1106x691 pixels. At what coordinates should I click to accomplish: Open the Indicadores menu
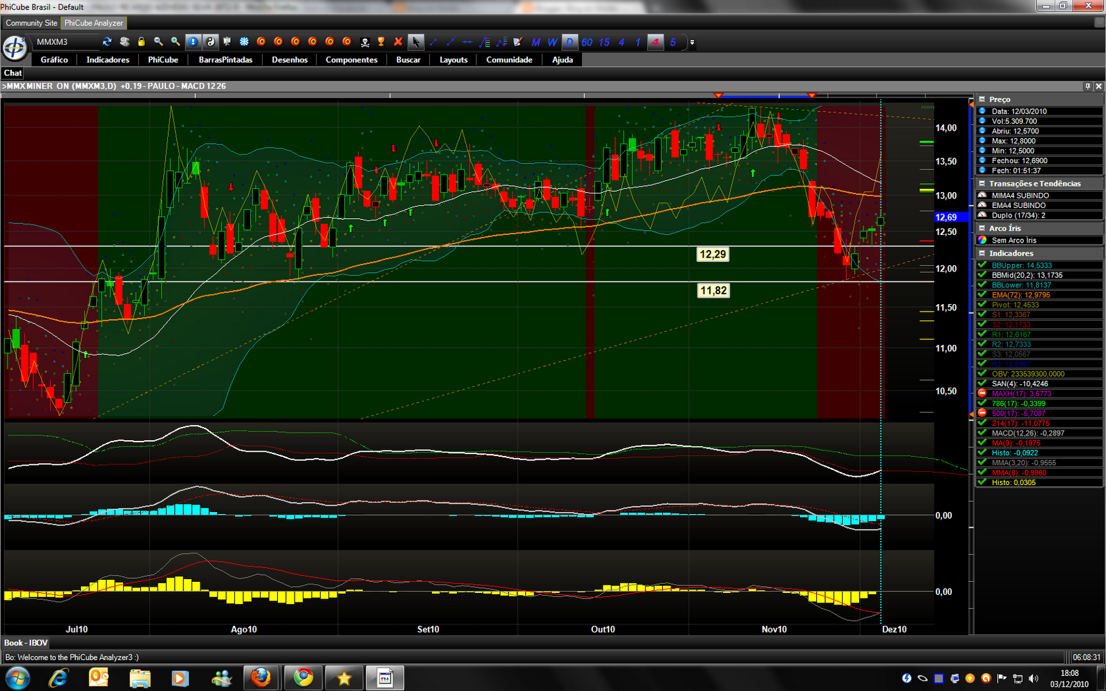[x=108, y=60]
